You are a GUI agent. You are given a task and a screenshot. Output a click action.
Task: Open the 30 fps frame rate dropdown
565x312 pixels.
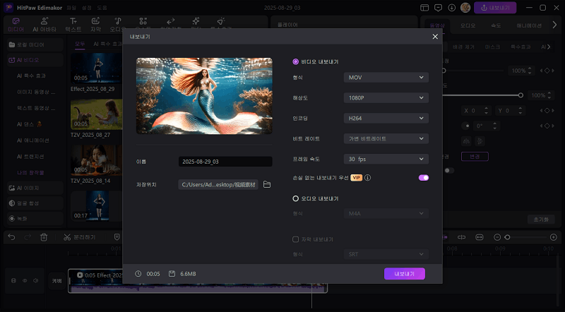(x=386, y=159)
